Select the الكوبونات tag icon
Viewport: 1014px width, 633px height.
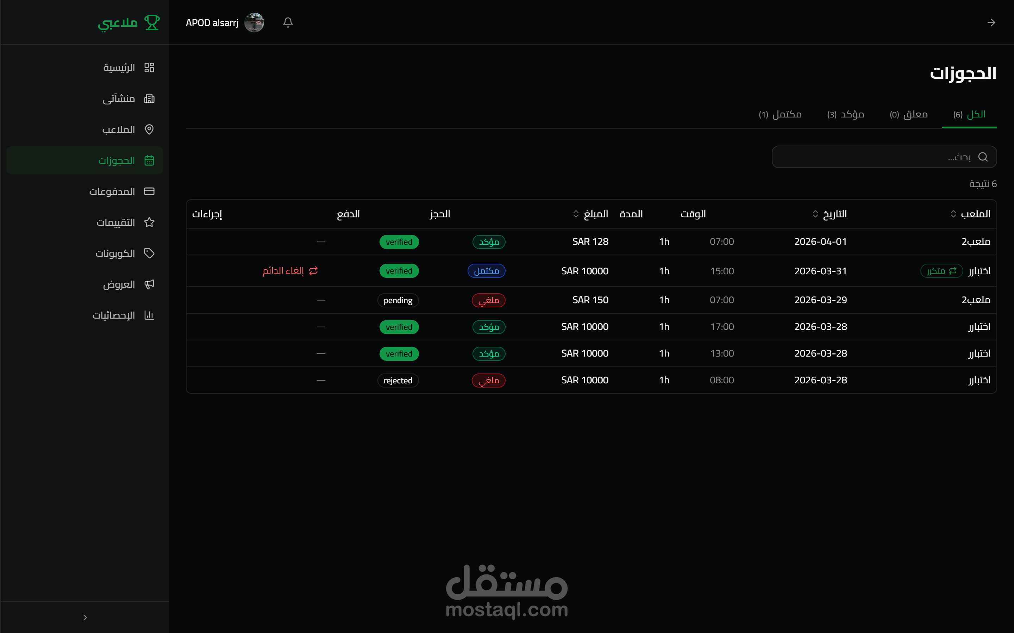[x=149, y=253]
